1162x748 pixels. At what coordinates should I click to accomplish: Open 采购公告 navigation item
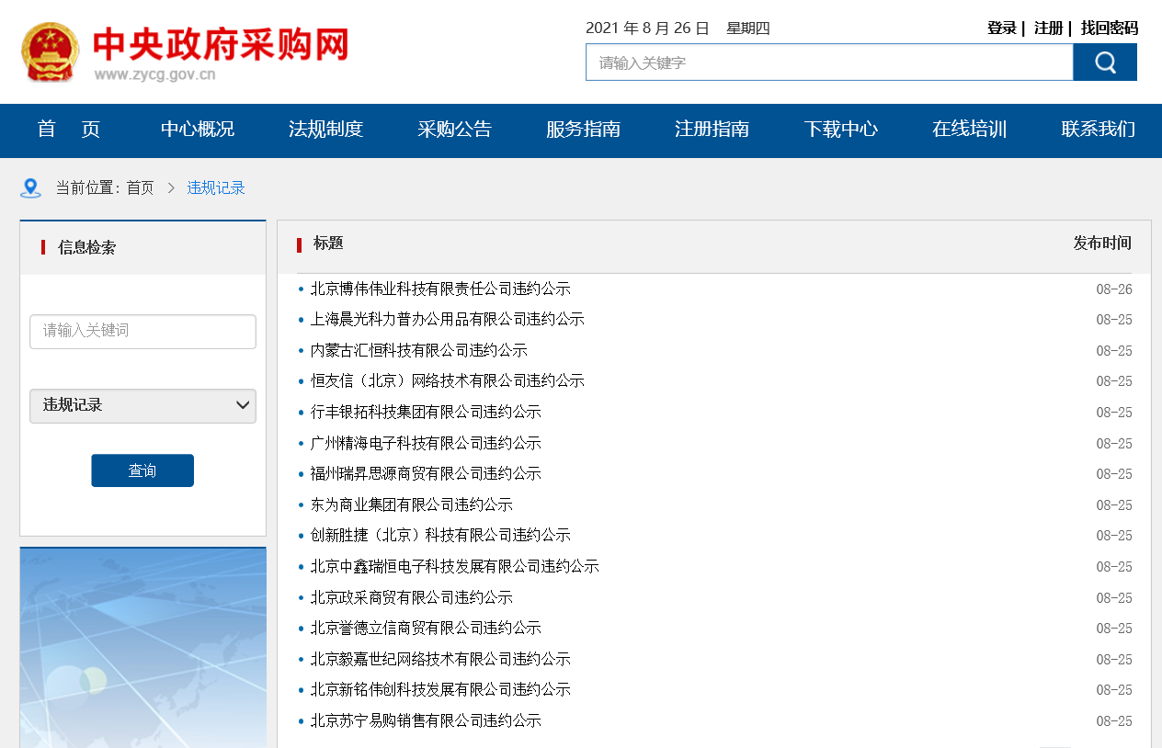[455, 130]
